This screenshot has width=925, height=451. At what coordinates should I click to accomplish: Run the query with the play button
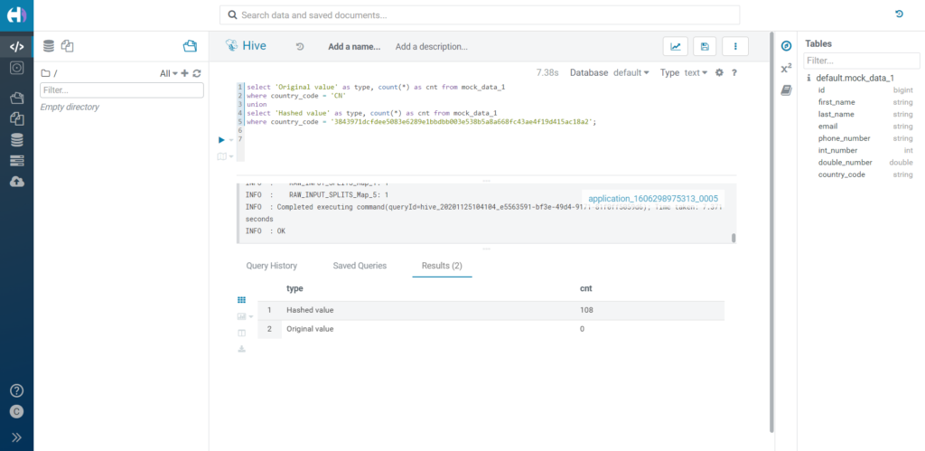point(222,140)
